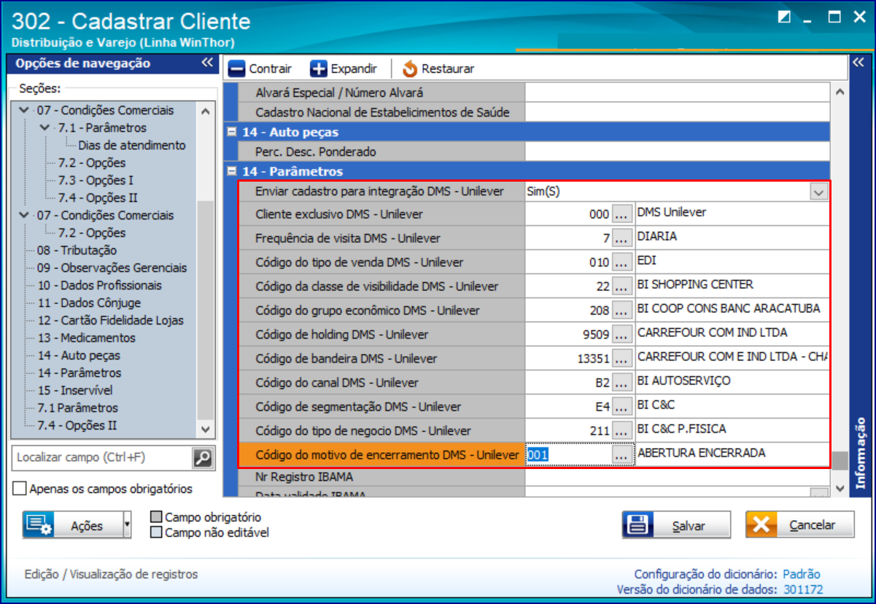Open lookup for classe de visibilidade
Viewport: 876px width, 604px height.
coord(621,287)
